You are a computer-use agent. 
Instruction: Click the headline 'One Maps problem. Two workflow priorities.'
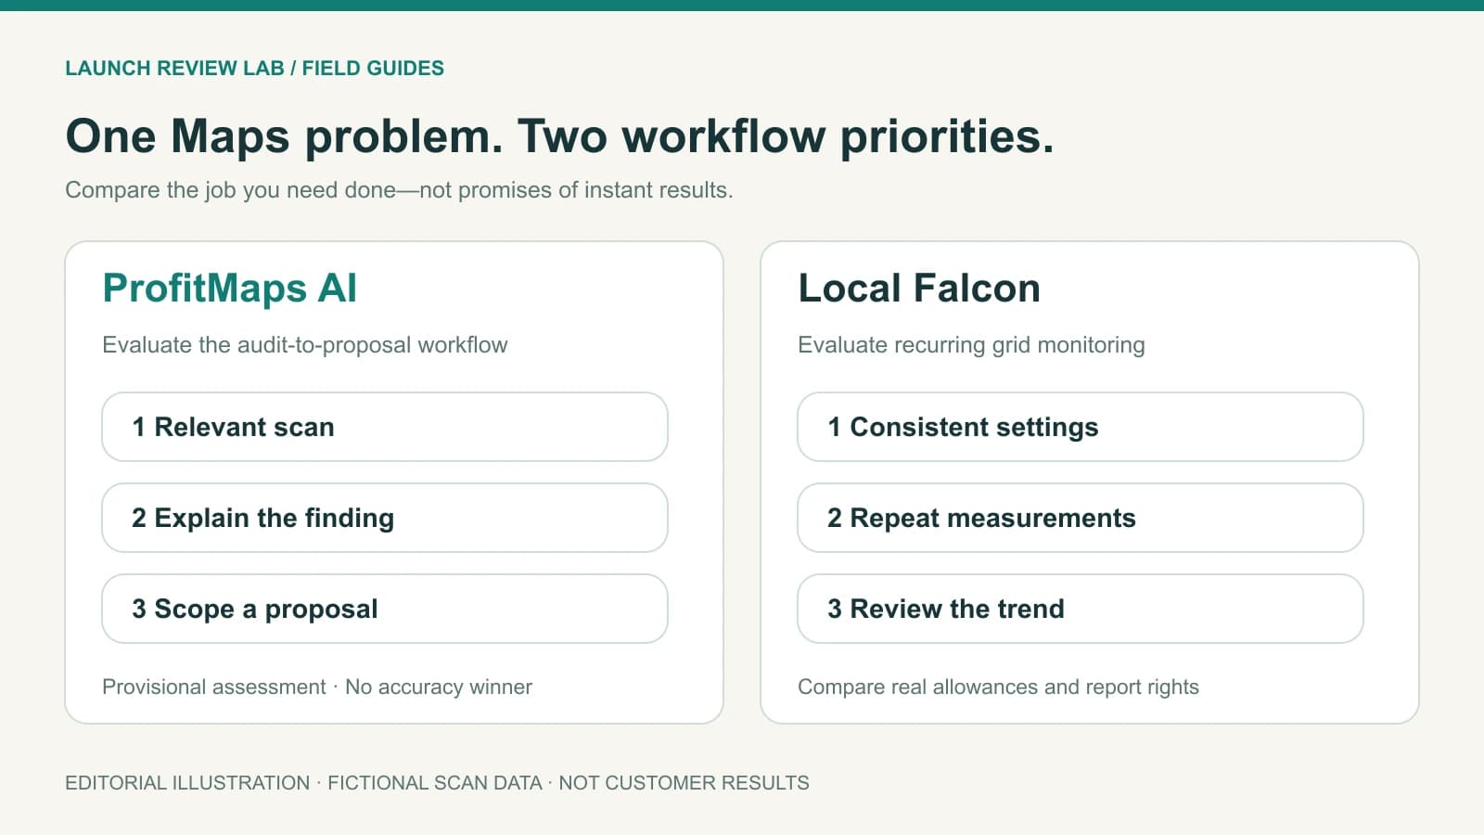coord(559,136)
